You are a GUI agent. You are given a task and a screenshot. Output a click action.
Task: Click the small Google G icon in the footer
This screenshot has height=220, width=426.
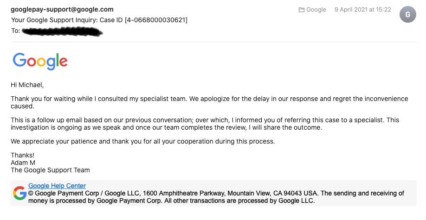pos(19,193)
